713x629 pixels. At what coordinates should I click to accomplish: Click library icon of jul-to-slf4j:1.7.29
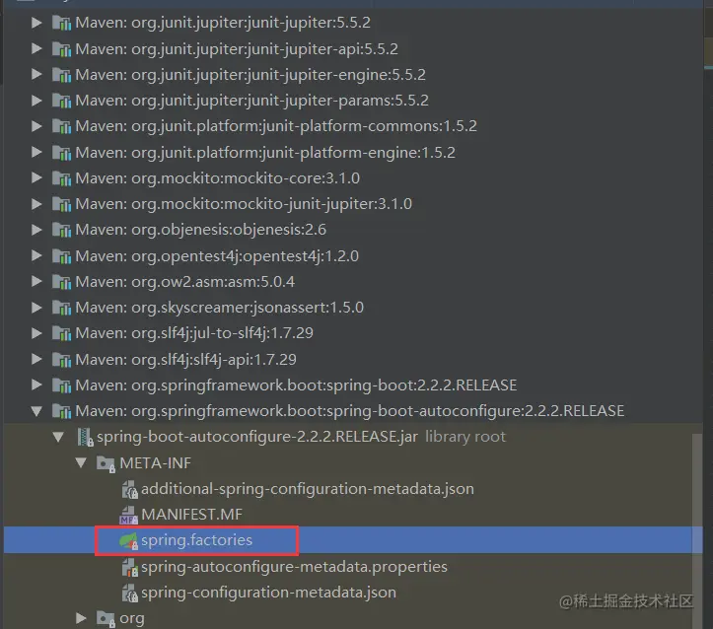point(61,333)
